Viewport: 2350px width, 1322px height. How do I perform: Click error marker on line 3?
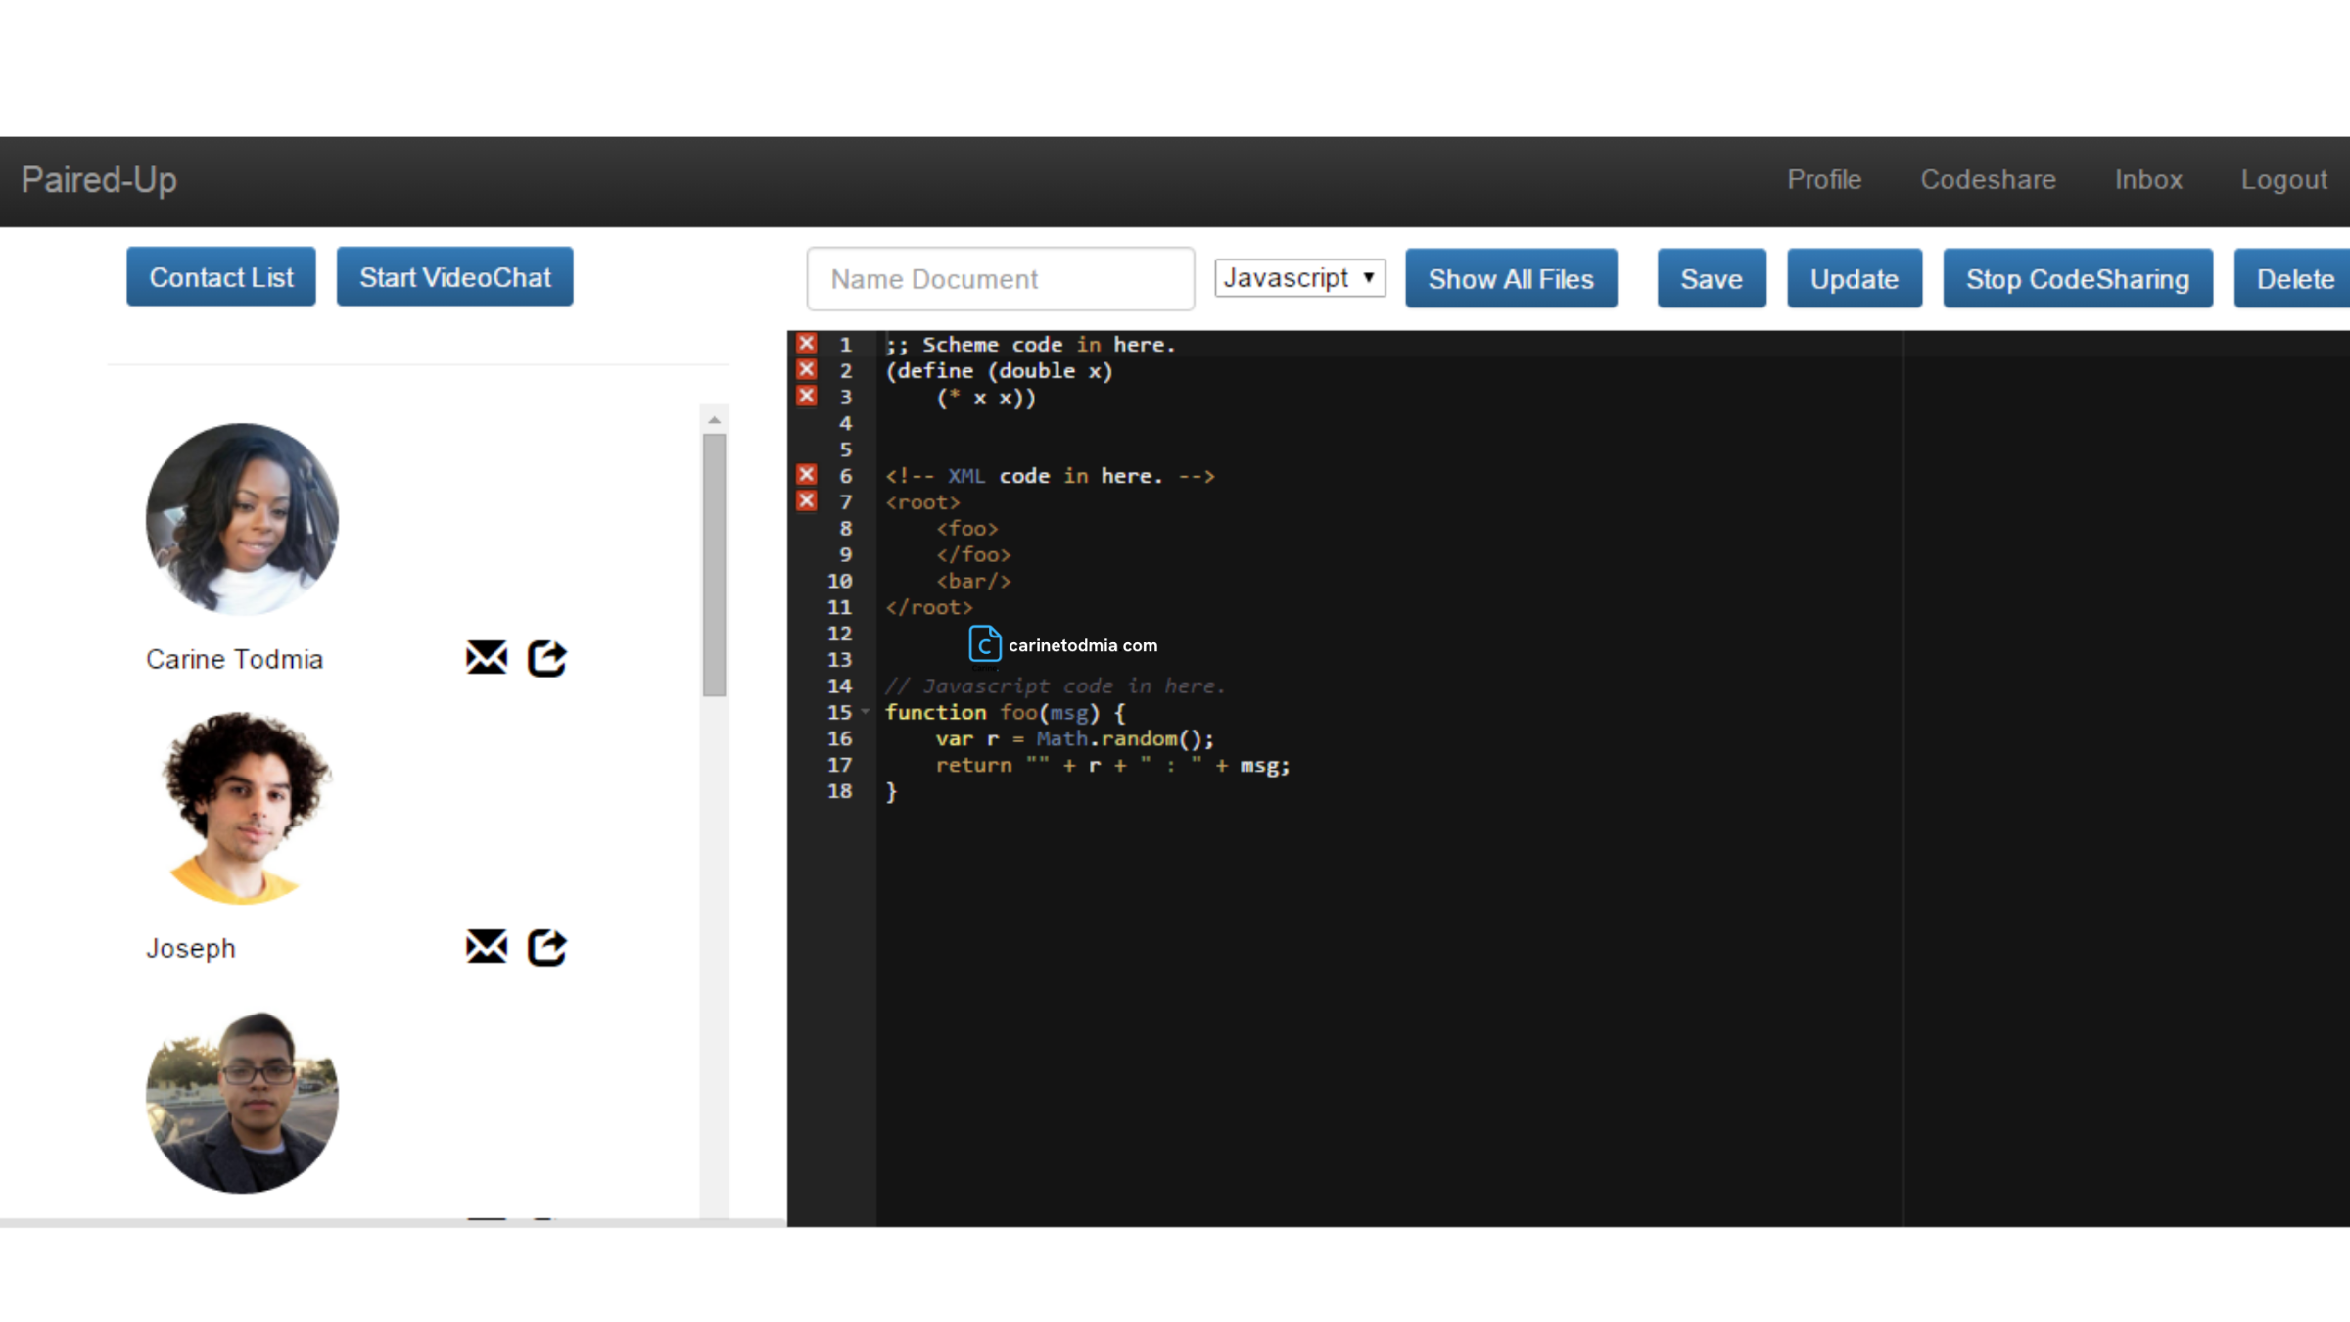(806, 397)
